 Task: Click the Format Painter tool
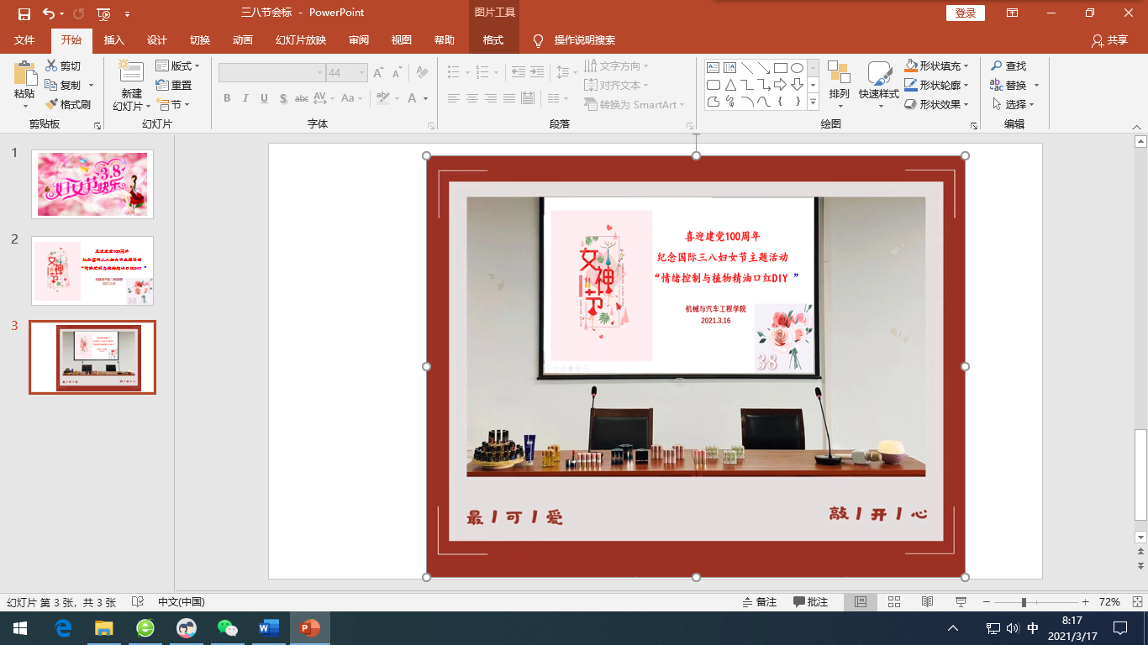[x=68, y=105]
